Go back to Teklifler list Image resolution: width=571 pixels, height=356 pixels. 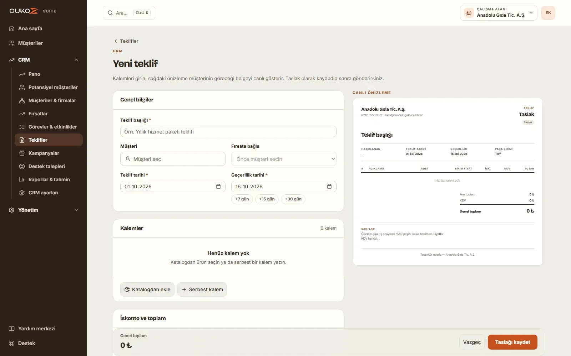[126, 41]
